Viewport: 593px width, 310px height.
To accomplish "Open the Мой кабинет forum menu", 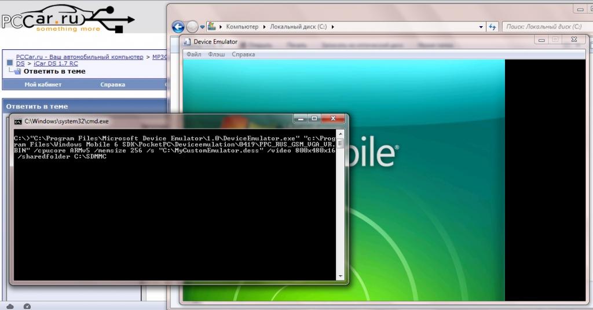I will pyautogui.click(x=43, y=85).
